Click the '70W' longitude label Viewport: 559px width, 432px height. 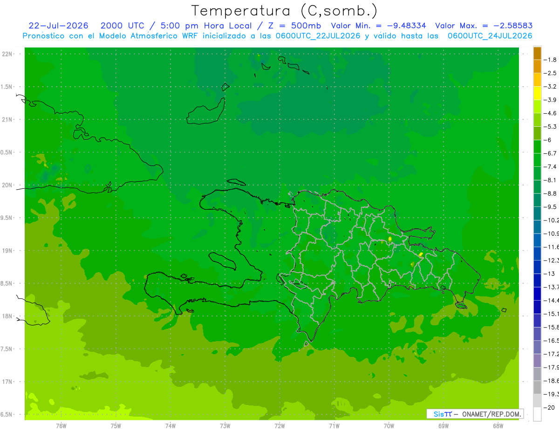click(x=389, y=425)
